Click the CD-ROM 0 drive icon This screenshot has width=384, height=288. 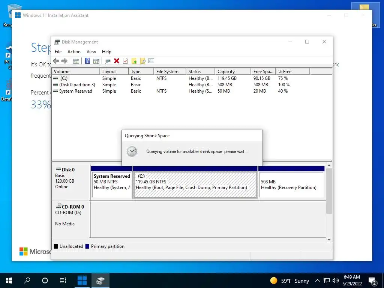coord(58,206)
